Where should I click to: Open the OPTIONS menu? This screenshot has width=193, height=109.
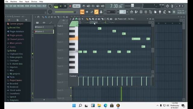coord(33,6)
